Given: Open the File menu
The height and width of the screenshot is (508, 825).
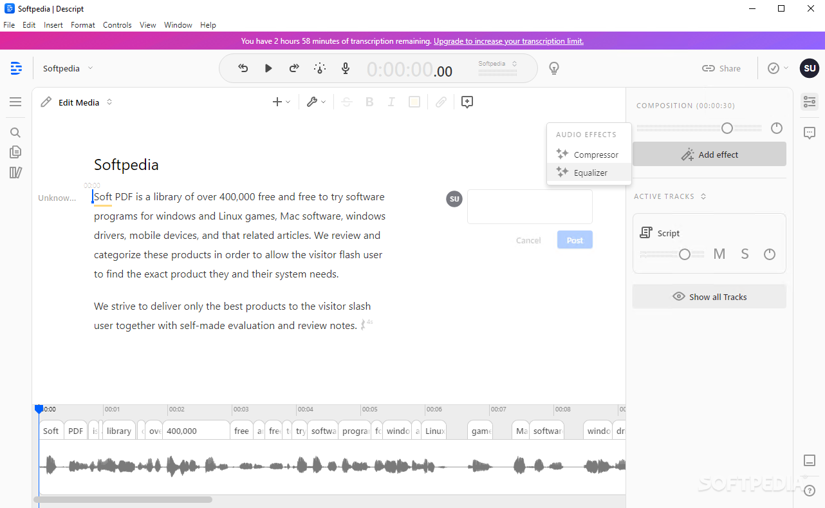Looking at the screenshot, I should 9,25.
